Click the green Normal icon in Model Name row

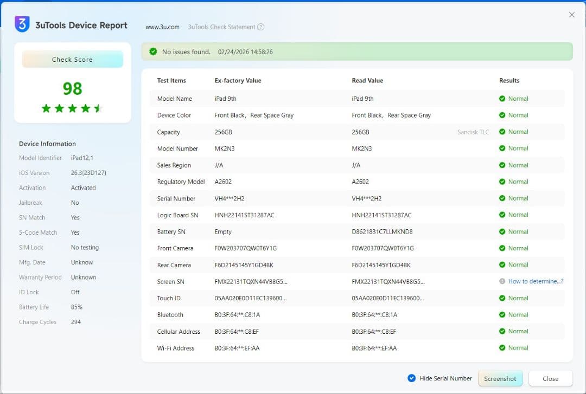[x=502, y=99]
